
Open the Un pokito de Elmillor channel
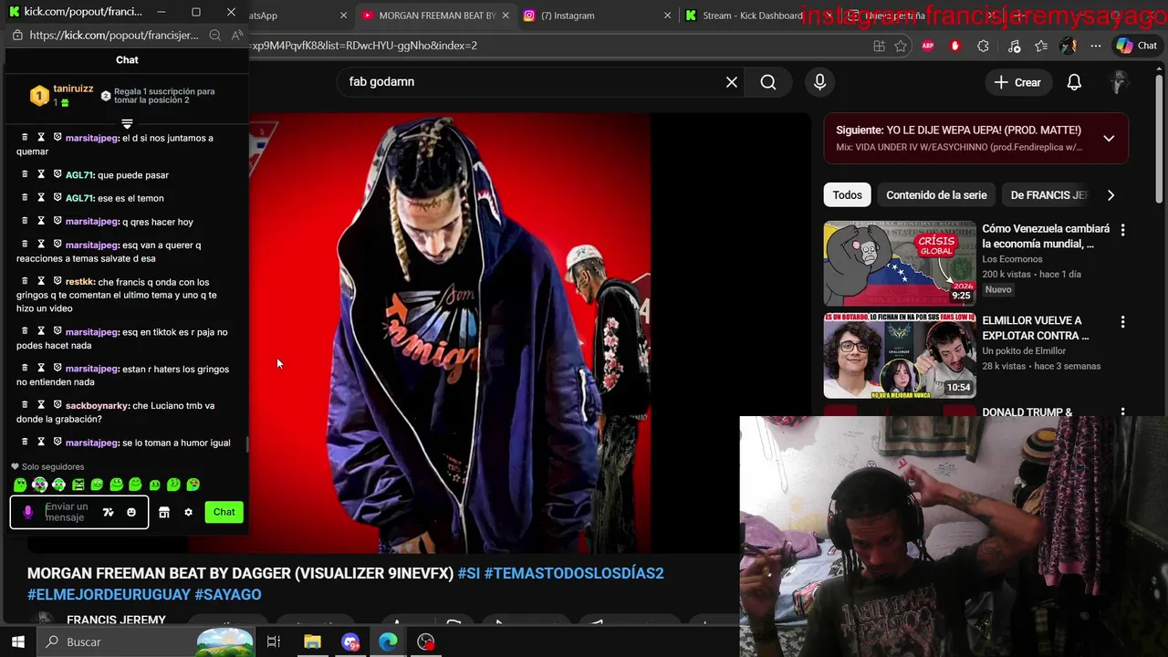click(x=1024, y=351)
